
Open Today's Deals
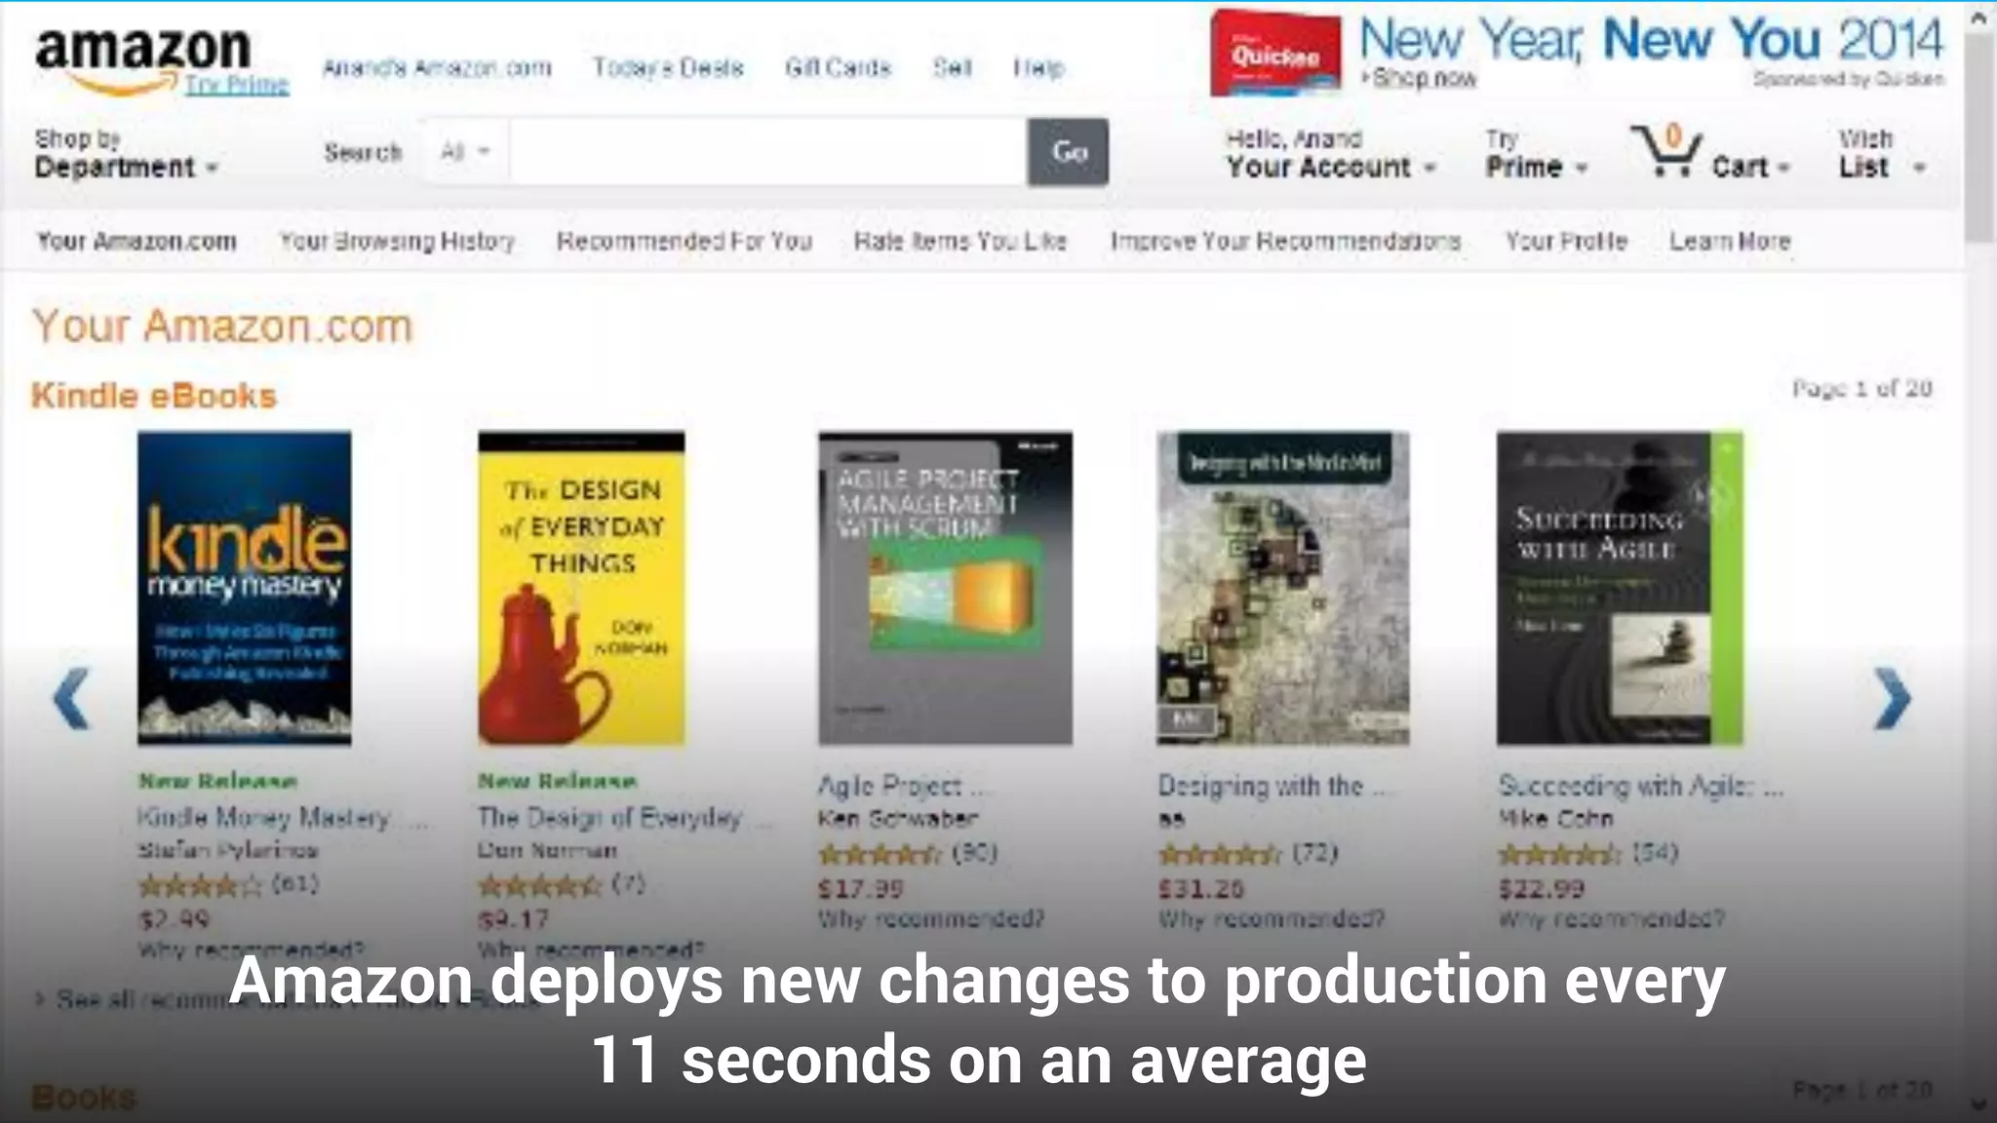[668, 67]
